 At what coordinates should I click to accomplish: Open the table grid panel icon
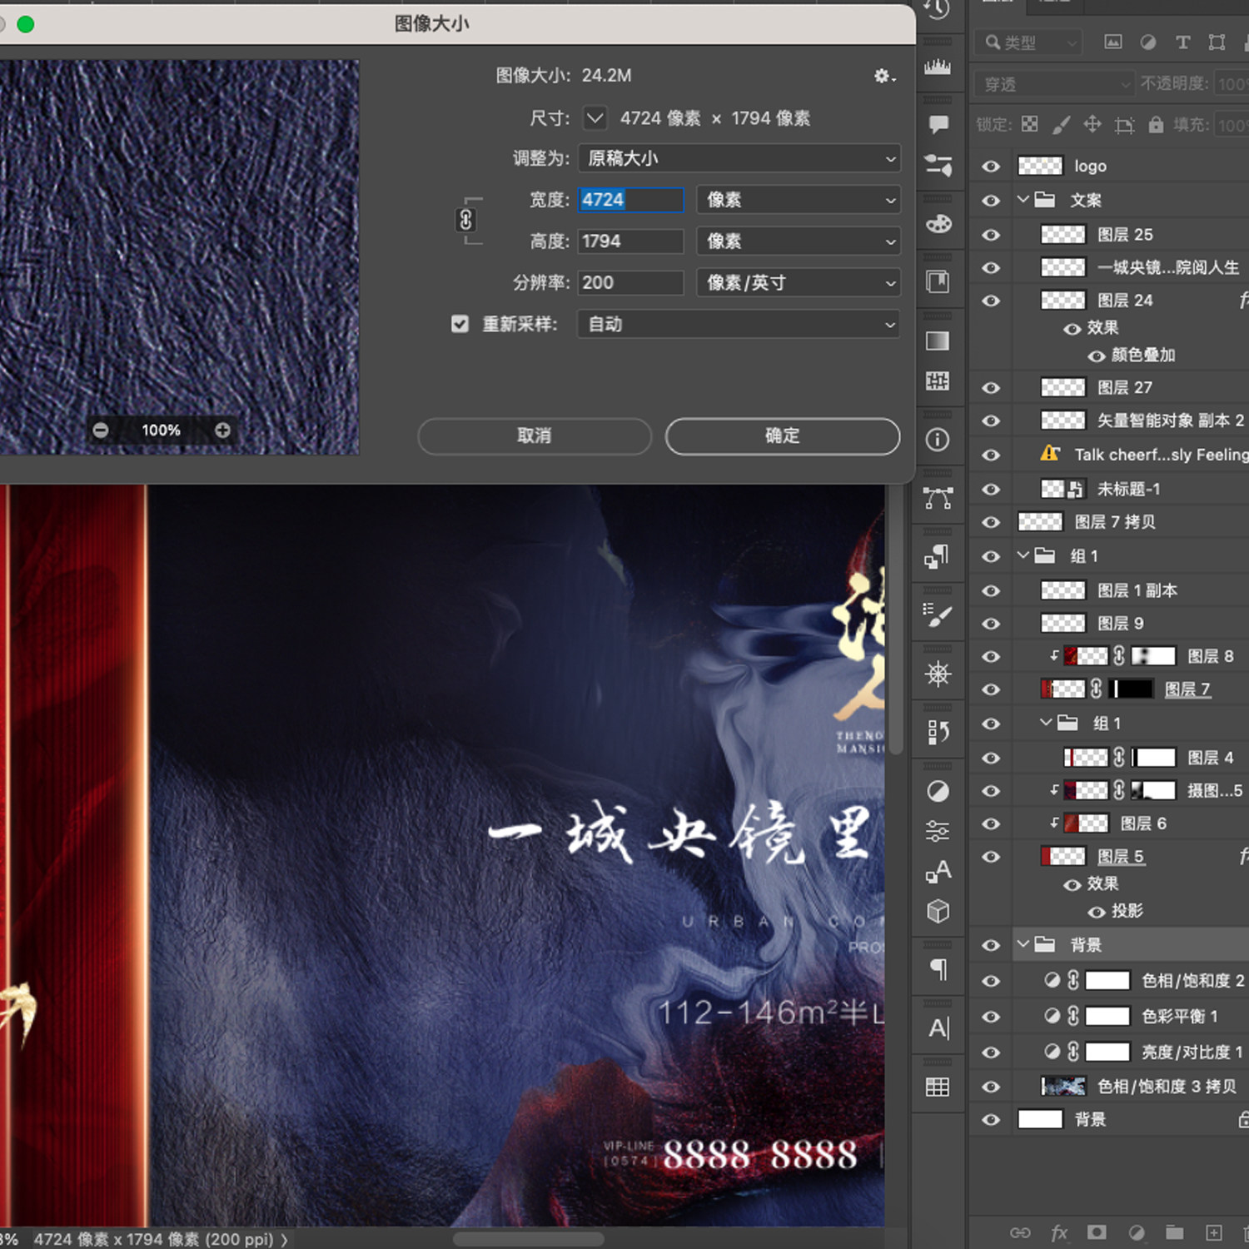938,1087
